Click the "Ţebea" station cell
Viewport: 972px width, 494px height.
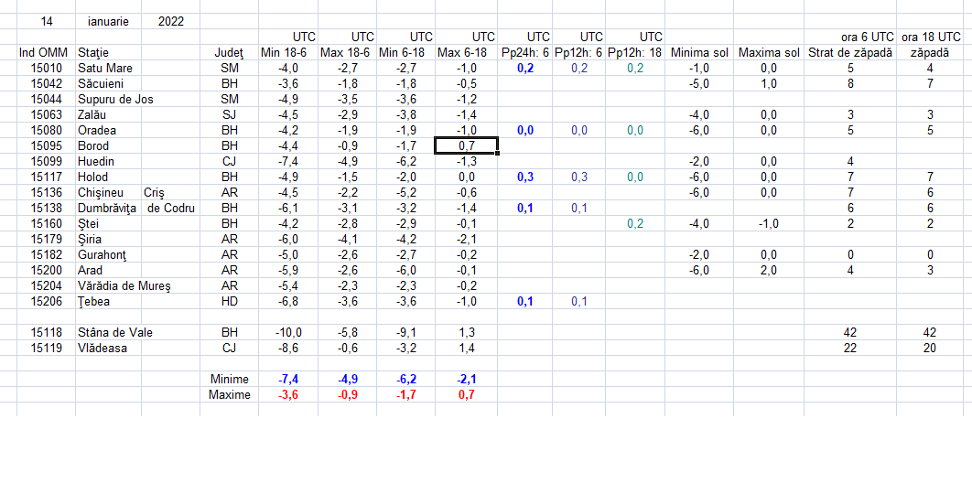click(x=93, y=301)
